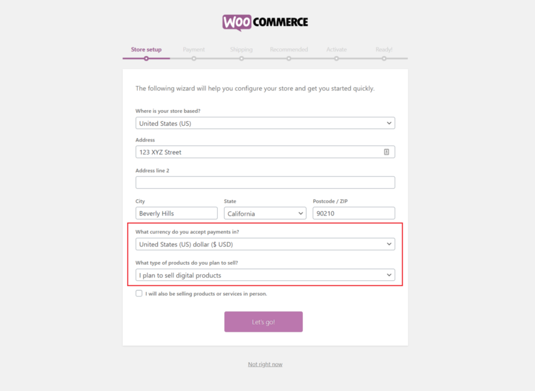Click the Payment step circle marker
This screenshot has width=535, height=391.
194,58
